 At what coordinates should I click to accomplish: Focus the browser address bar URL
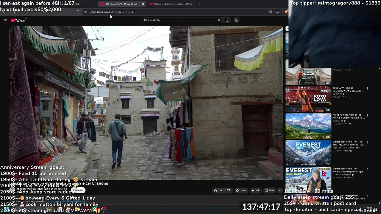coord(112,12)
